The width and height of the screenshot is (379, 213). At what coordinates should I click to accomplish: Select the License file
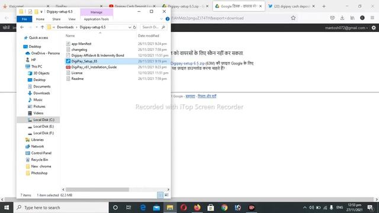pos(77,73)
